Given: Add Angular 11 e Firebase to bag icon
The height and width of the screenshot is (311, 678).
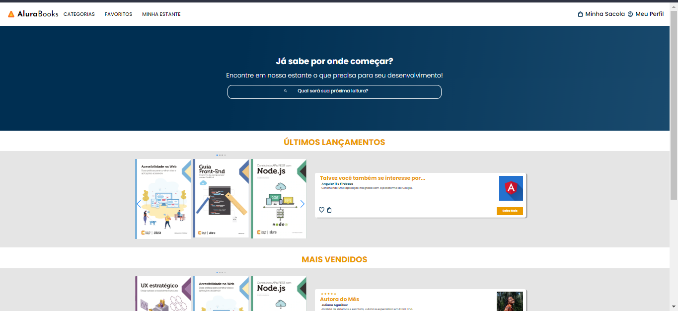Looking at the screenshot, I should tap(329, 210).
